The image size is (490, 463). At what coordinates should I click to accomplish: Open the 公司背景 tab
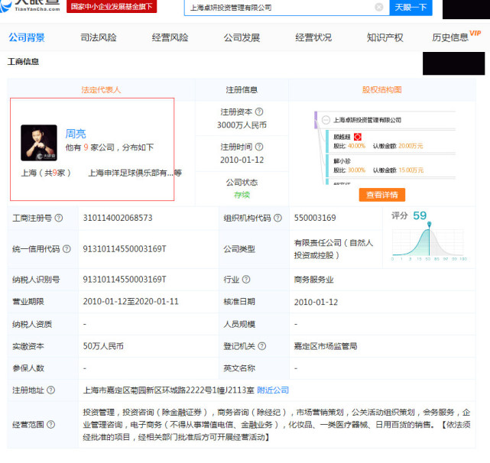click(x=27, y=37)
